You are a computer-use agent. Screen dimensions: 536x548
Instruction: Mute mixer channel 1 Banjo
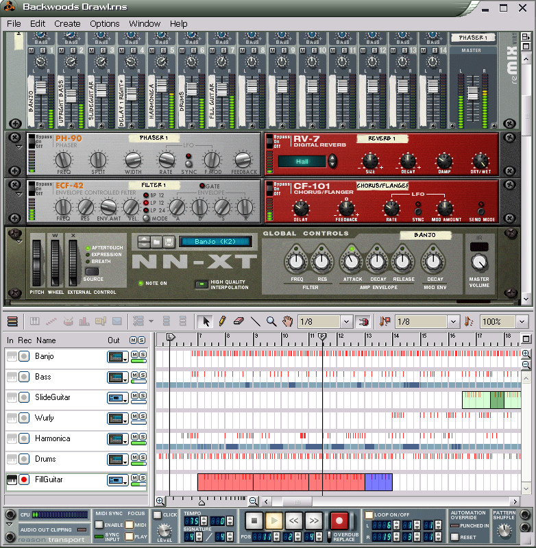32,50
